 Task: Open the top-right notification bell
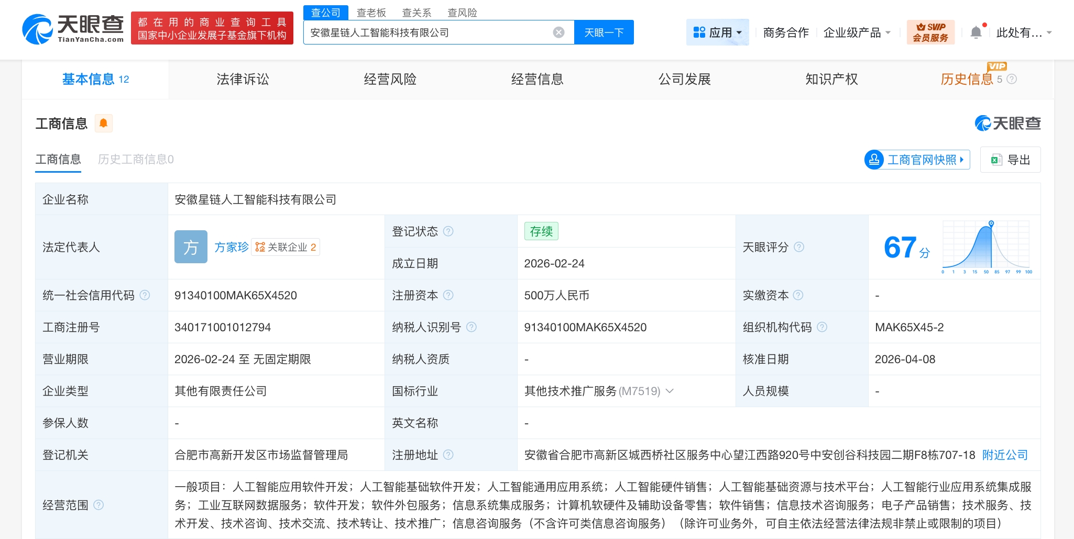click(977, 31)
